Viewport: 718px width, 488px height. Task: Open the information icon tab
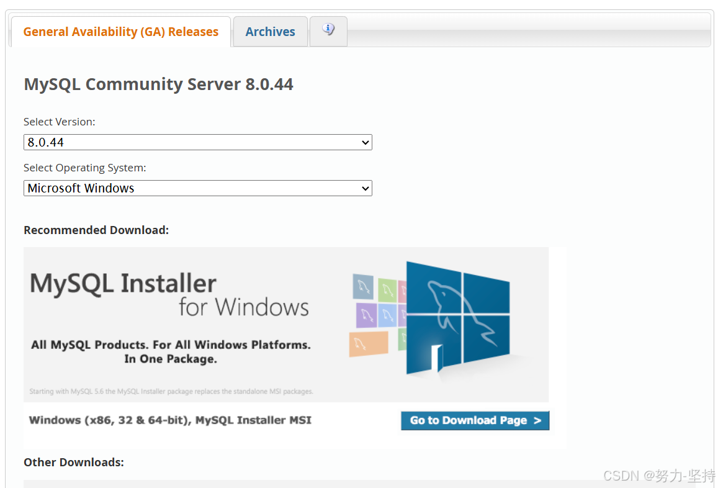pyautogui.click(x=328, y=30)
